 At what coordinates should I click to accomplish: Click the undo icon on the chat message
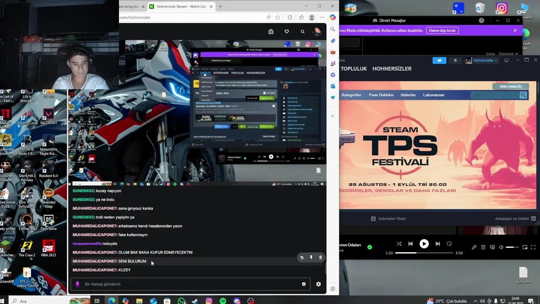(302, 258)
